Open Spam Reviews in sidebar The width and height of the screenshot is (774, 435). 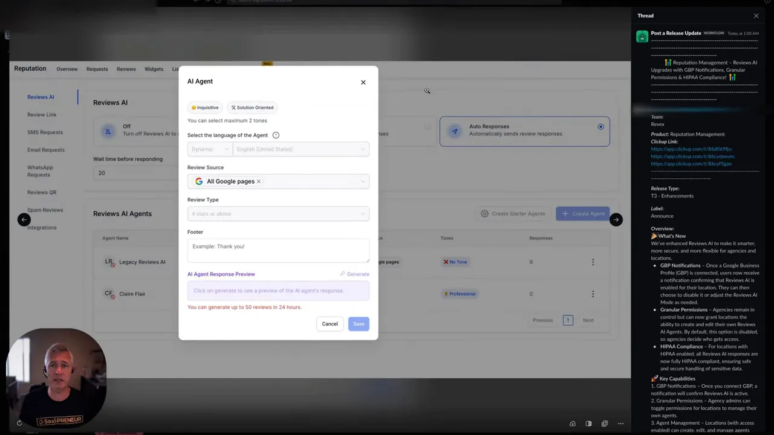pos(45,210)
